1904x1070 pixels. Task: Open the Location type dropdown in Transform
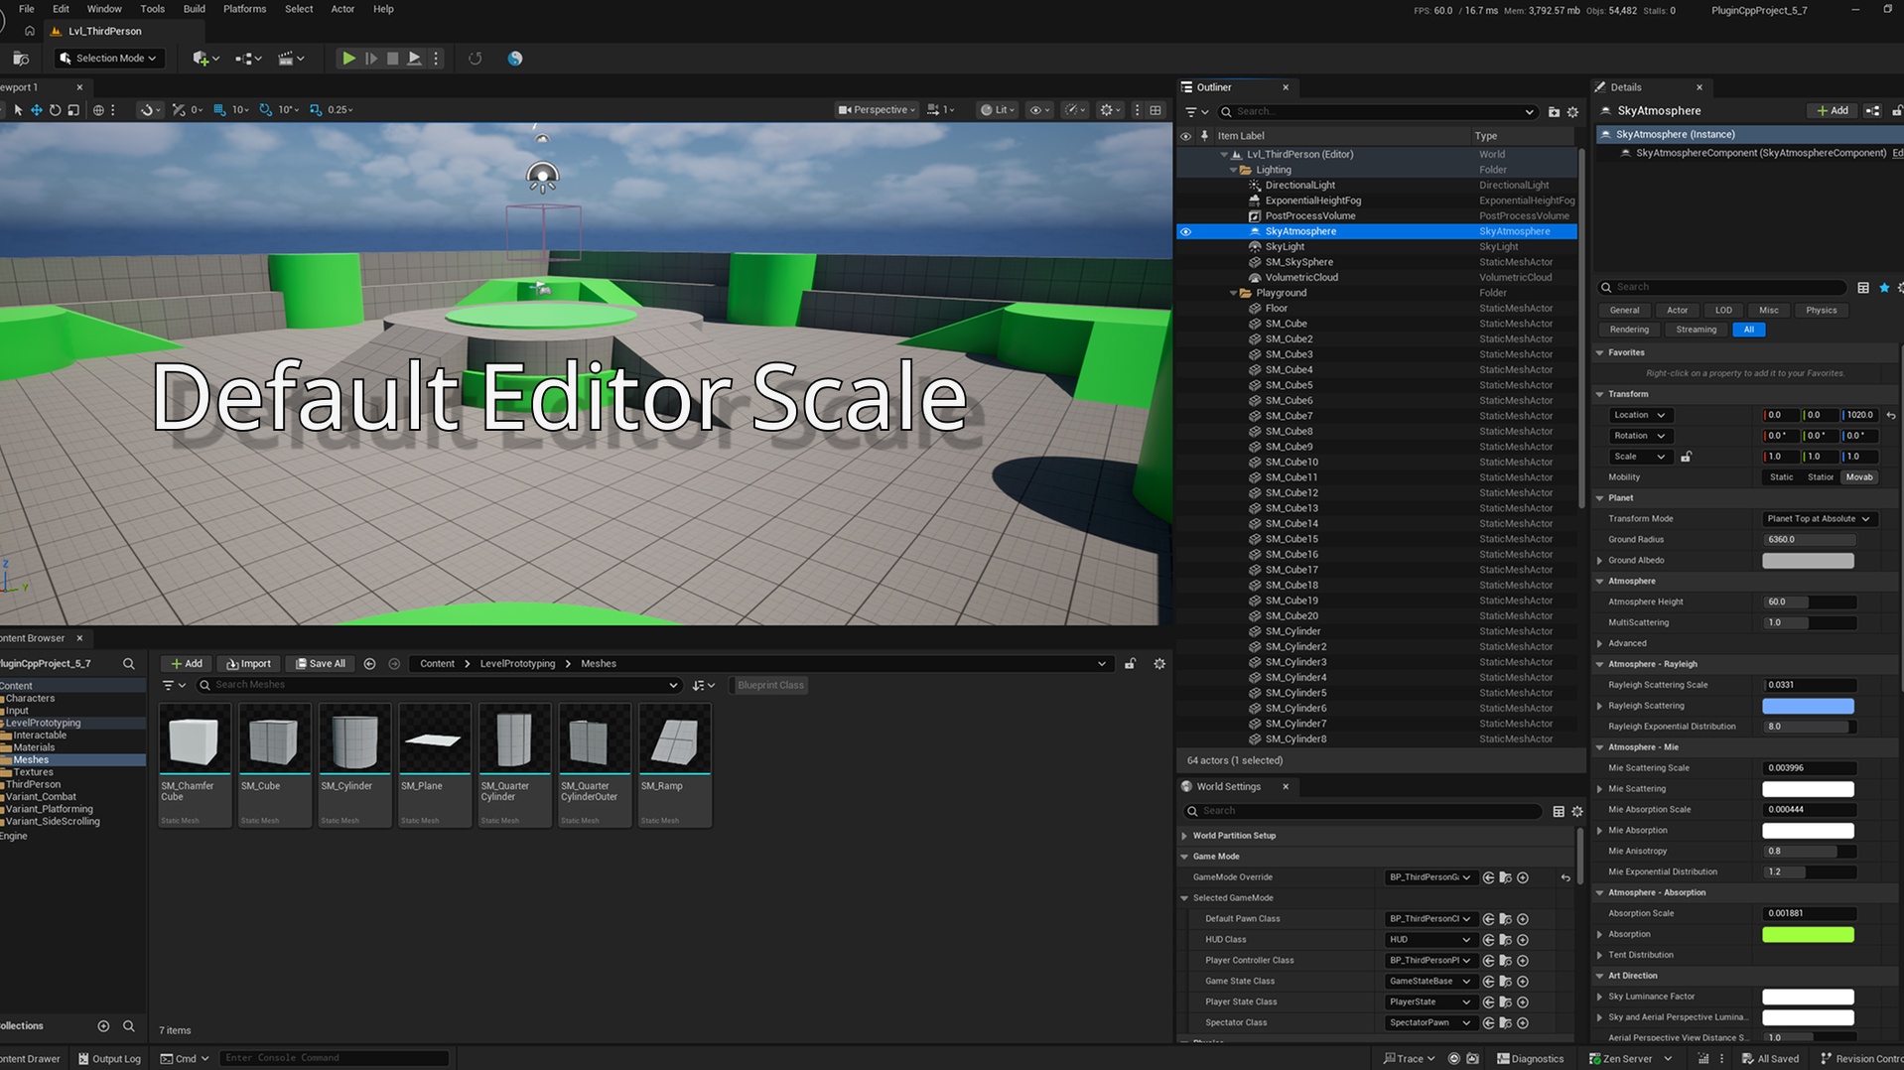click(1639, 415)
